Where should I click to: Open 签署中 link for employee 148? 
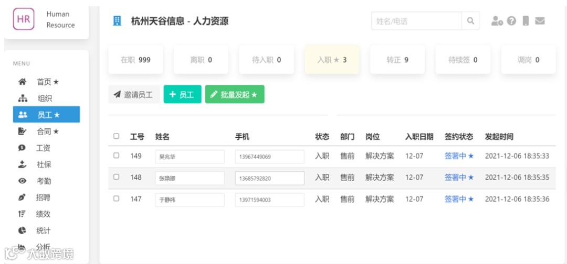tap(459, 178)
